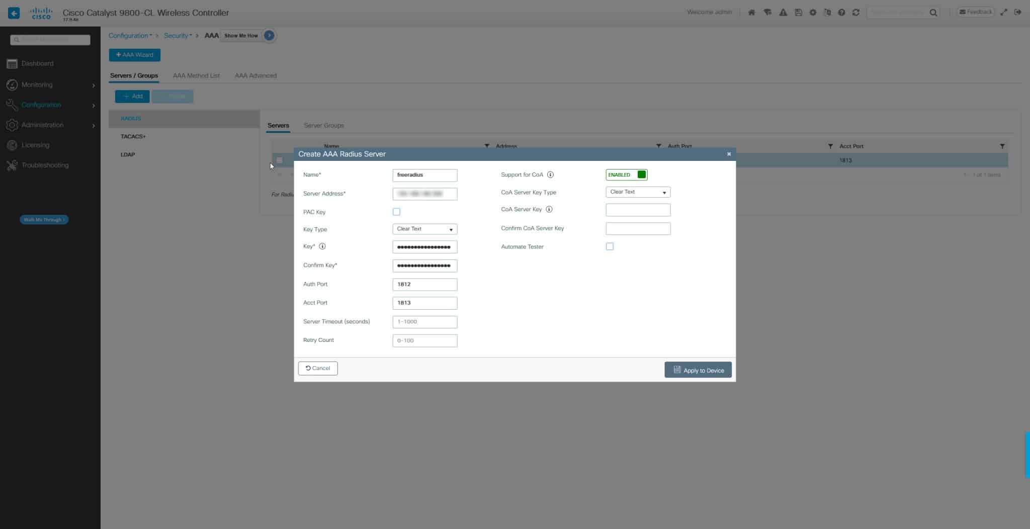Open preferences with the gear icon

[x=813, y=13]
